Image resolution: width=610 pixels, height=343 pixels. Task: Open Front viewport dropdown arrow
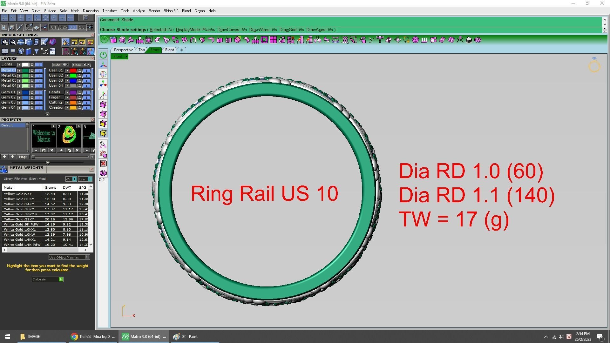click(126, 57)
